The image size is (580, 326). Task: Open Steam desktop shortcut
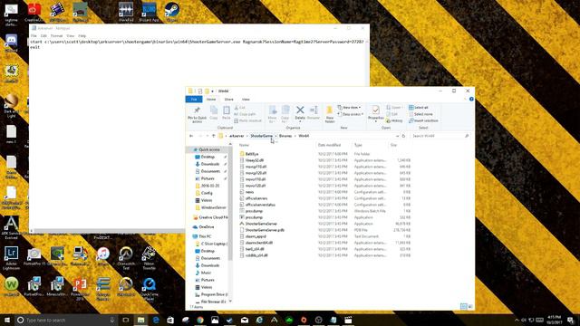tap(172, 12)
